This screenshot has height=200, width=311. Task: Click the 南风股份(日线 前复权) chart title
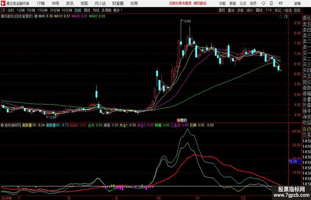(x=16, y=16)
